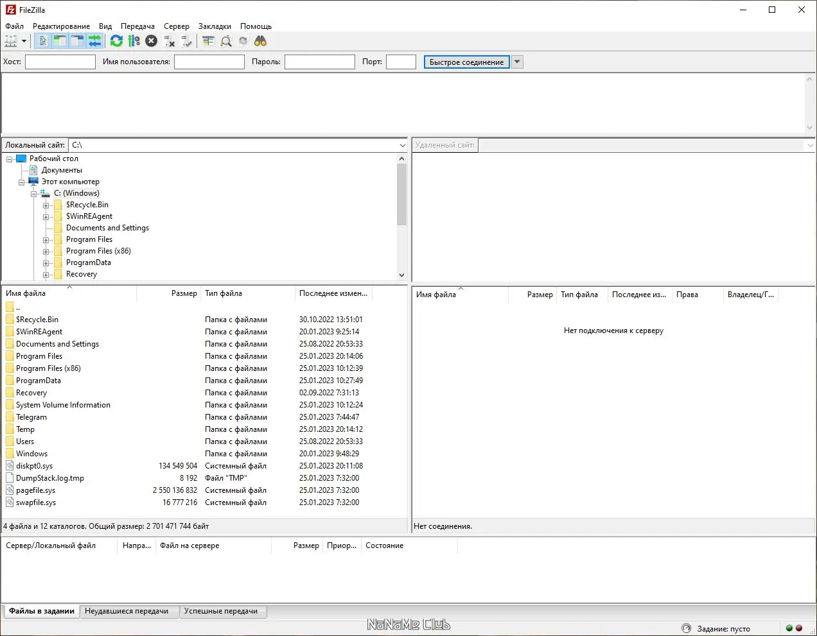The image size is (817, 636).
Task: Select Документы in the local tree
Action: tap(62, 170)
